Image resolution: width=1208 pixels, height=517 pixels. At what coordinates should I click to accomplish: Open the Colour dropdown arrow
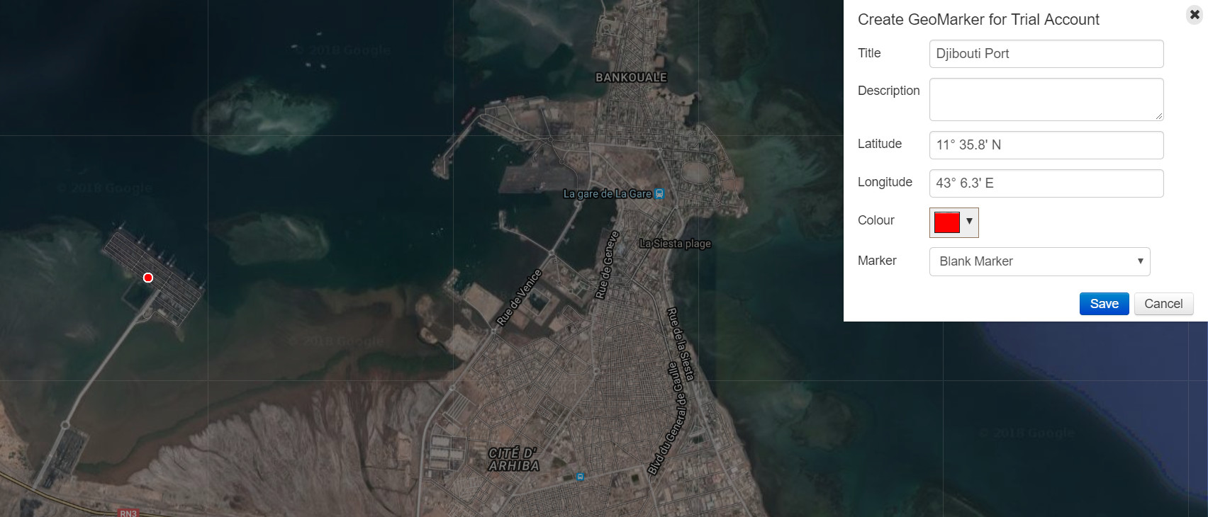pyautogui.click(x=969, y=222)
